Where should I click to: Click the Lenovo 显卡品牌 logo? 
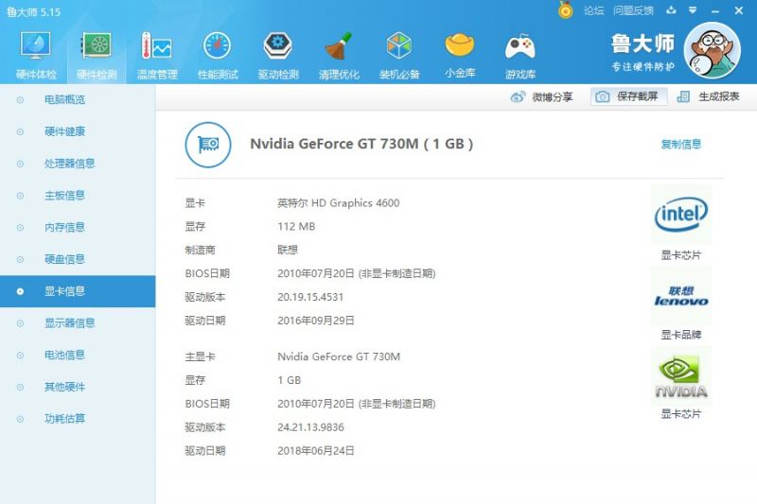point(681,296)
